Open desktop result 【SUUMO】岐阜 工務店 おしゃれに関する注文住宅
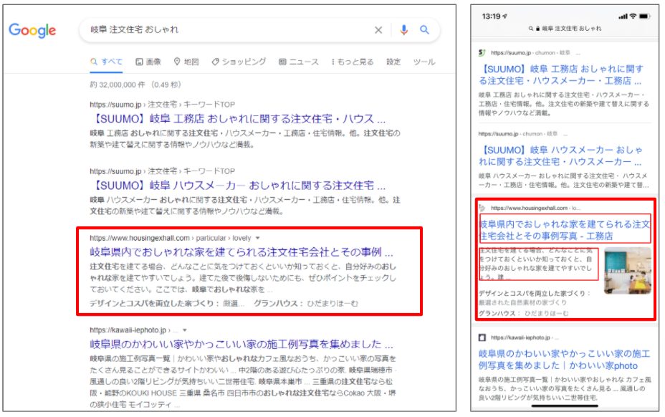The image size is (665, 417). [237, 119]
